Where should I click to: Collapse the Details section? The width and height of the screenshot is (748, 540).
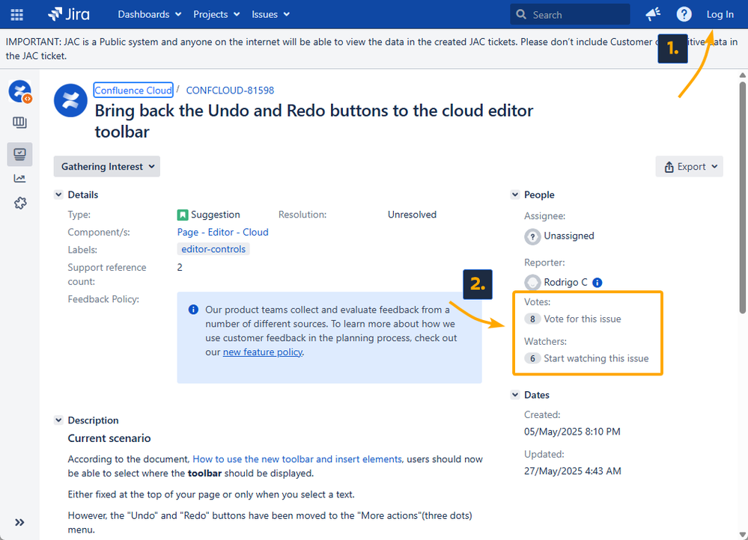(x=59, y=194)
